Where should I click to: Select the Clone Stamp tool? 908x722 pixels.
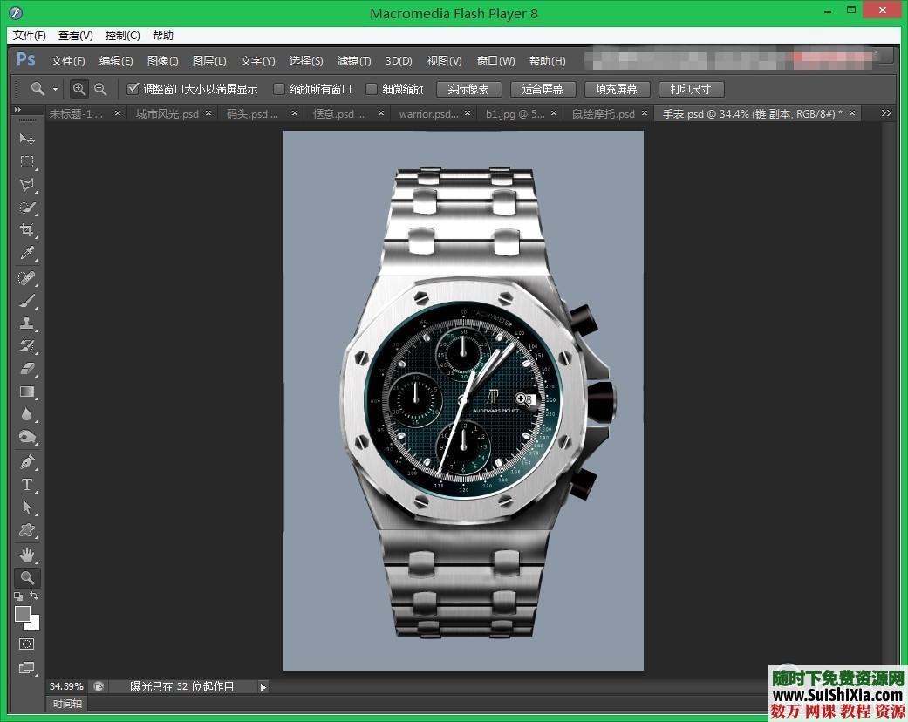27,323
